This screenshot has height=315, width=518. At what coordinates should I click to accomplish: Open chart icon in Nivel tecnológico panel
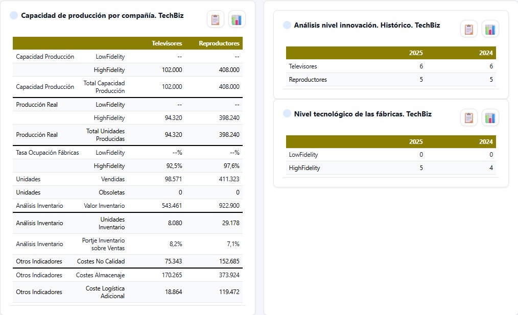[x=490, y=117]
